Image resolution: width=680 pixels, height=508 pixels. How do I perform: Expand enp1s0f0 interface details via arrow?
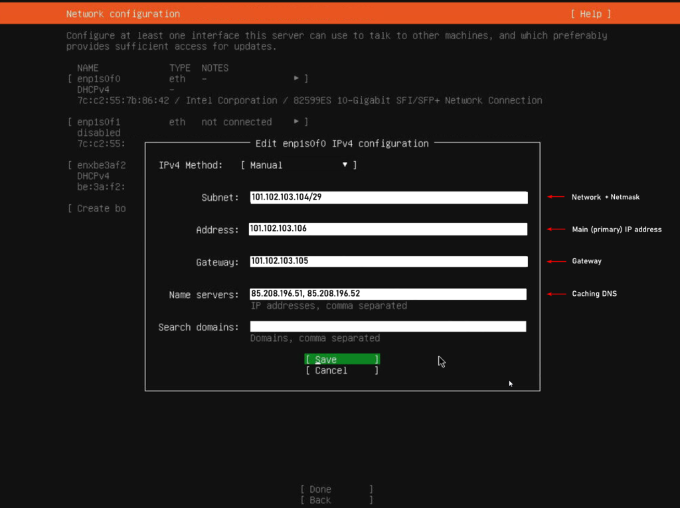pyautogui.click(x=296, y=78)
